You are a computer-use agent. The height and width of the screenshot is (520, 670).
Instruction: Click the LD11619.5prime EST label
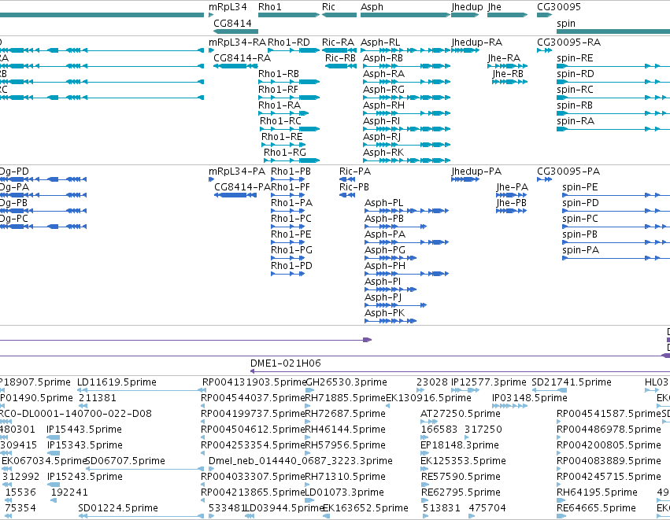117,382
